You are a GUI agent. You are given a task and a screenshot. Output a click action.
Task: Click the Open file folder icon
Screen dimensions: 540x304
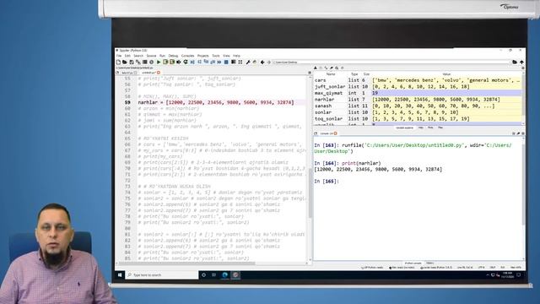[x=125, y=62]
